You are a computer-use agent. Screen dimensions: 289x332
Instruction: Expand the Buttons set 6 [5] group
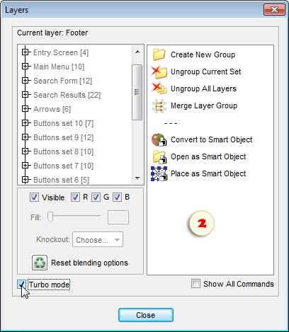(25, 180)
